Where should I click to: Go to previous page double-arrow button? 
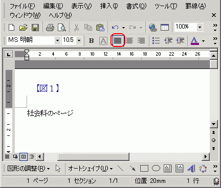pos(213,132)
